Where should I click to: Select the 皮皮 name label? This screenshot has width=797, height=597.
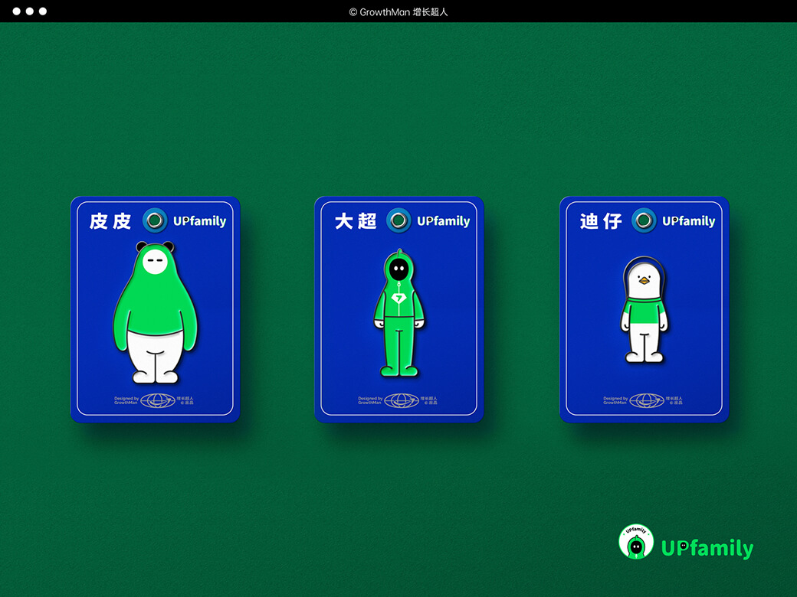pos(111,221)
